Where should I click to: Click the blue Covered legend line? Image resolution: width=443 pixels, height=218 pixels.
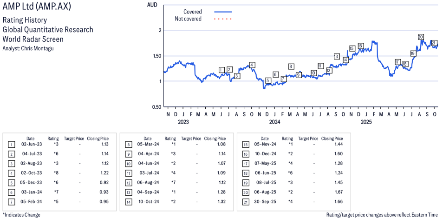(223, 12)
